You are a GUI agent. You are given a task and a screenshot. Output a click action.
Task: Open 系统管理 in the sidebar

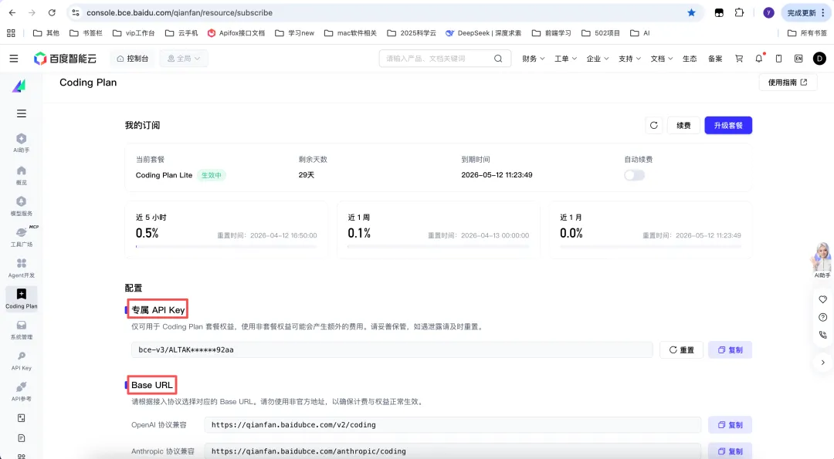22,329
